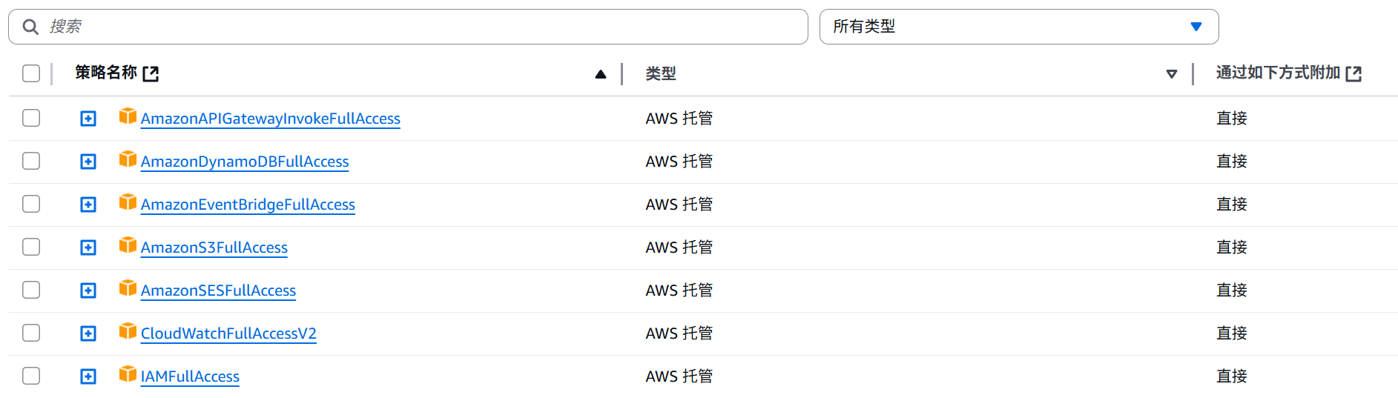Check the AmazonAPIGatewayInvokeFullAccess row checkbox
The width and height of the screenshot is (1398, 398).
(31, 118)
